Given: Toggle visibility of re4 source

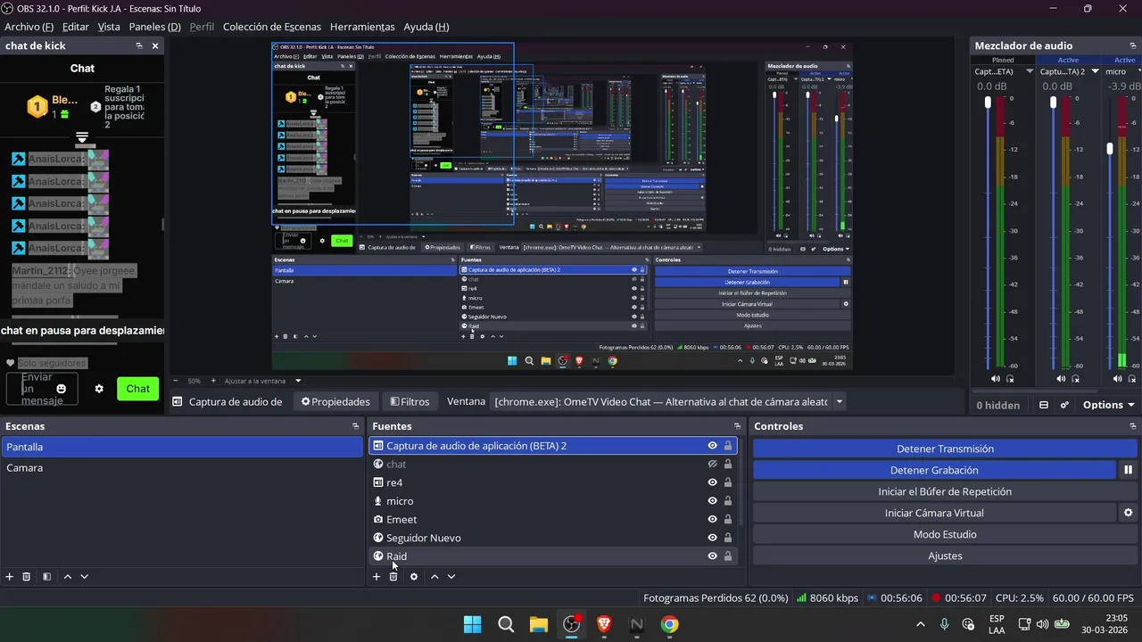Looking at the screenshot, I should point(712,482).
